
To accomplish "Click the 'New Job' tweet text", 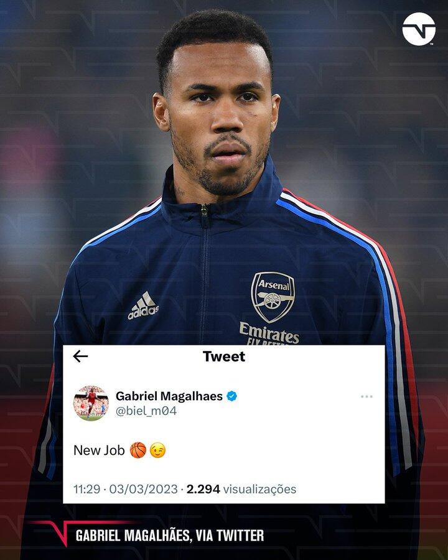I will click(99, 450).
